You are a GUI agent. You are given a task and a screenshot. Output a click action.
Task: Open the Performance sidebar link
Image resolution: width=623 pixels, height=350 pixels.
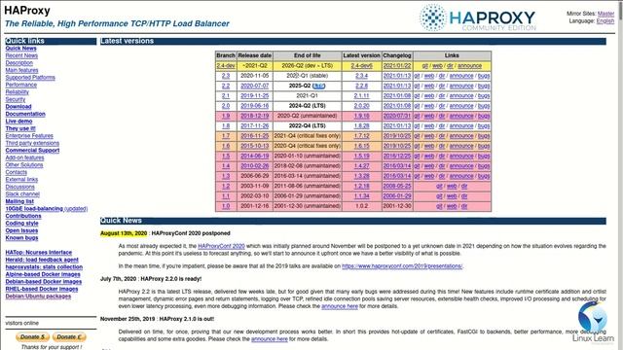21,85
